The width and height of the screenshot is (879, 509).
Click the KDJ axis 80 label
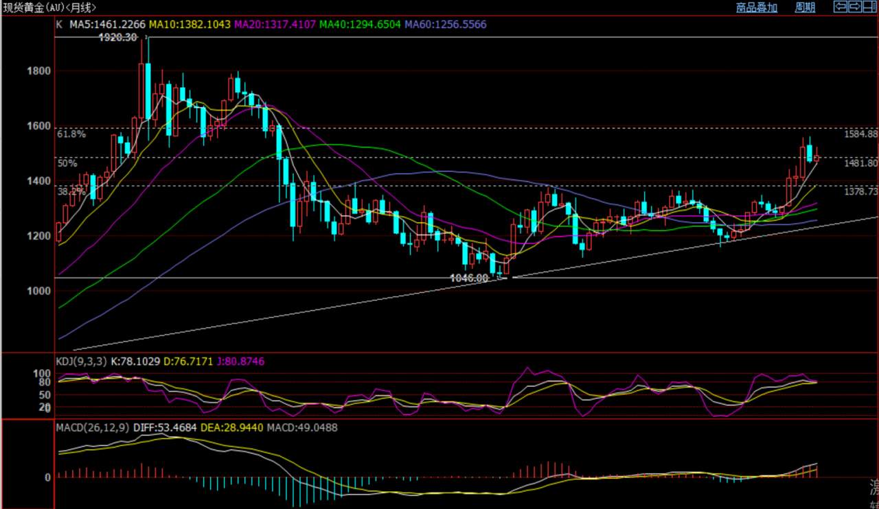(45, 382)
